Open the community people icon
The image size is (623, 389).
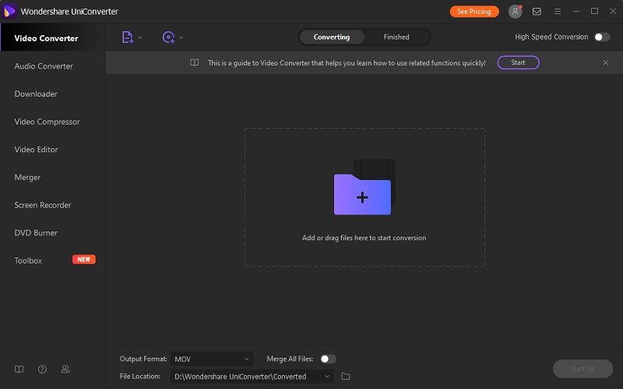(x=65, y=369)
